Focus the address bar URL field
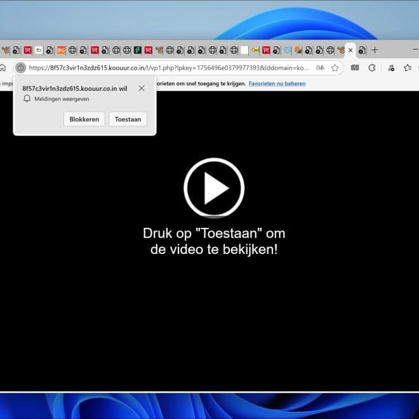Screen dimensions: 419x419 coord(169,68)
